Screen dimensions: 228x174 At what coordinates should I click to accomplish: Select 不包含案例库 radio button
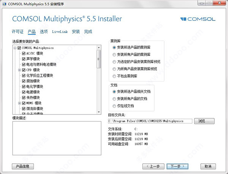[x=114, y=76]
